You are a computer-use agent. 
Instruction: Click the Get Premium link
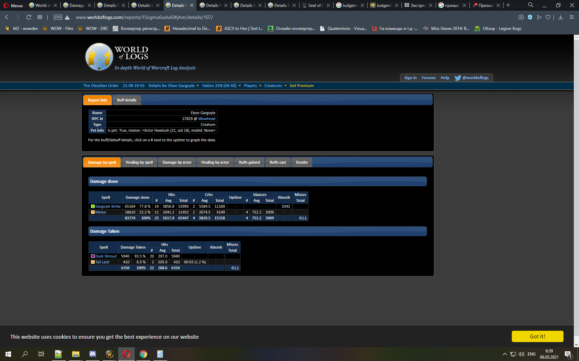point(302,86)
